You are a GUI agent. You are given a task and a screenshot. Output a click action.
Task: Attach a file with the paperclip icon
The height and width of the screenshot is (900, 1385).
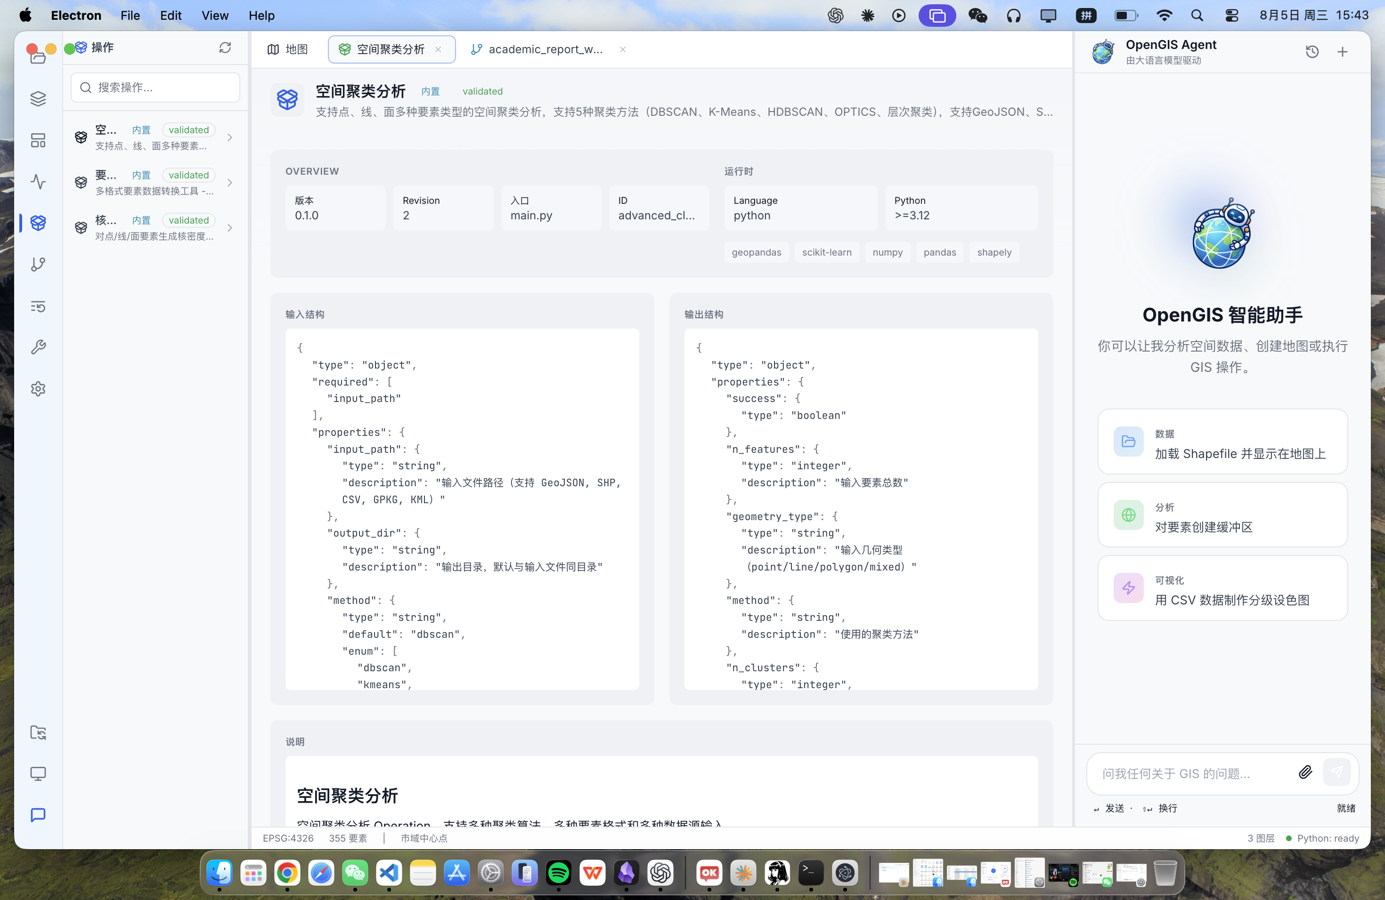pos(1305,772)
